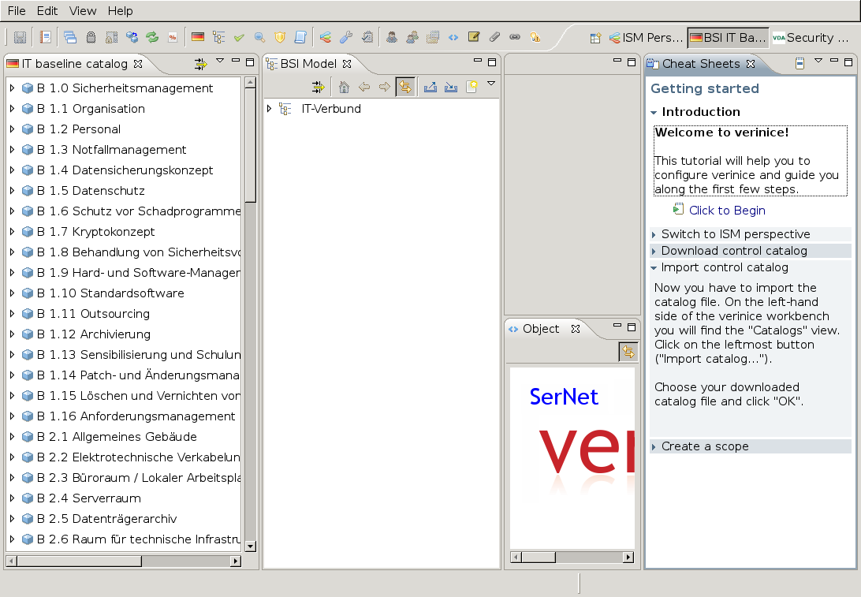Expand the IT-Verbund tree node
861x597 pixels.
pyautogui.click(x=270, y=109)
